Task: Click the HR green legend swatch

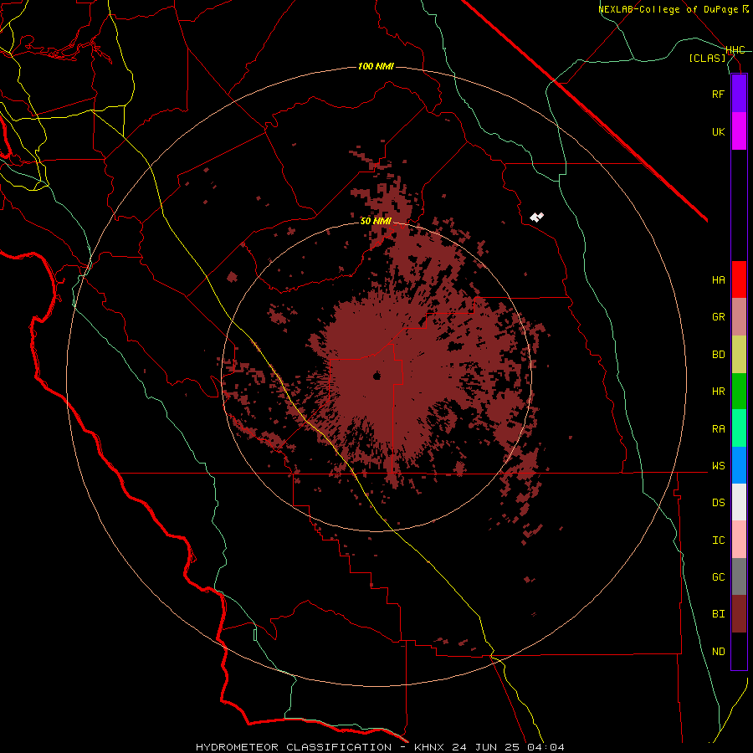Action: pyautogui.click(x=739, y=392)
